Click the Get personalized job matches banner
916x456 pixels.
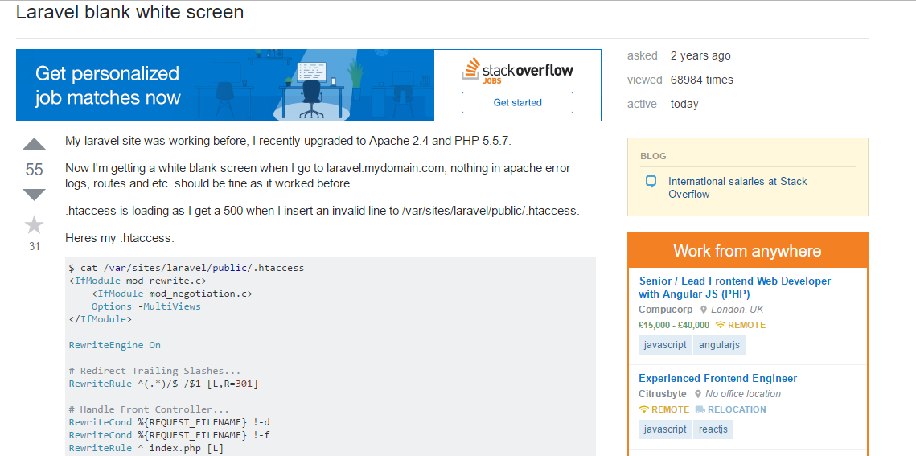[x=225, y=85]
